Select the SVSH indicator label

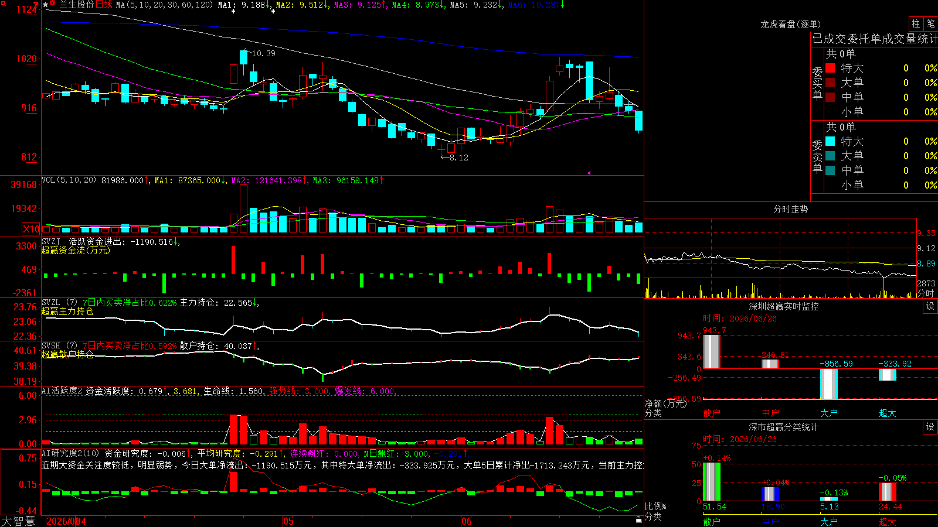pyautogui.click(x=51, y=346)
